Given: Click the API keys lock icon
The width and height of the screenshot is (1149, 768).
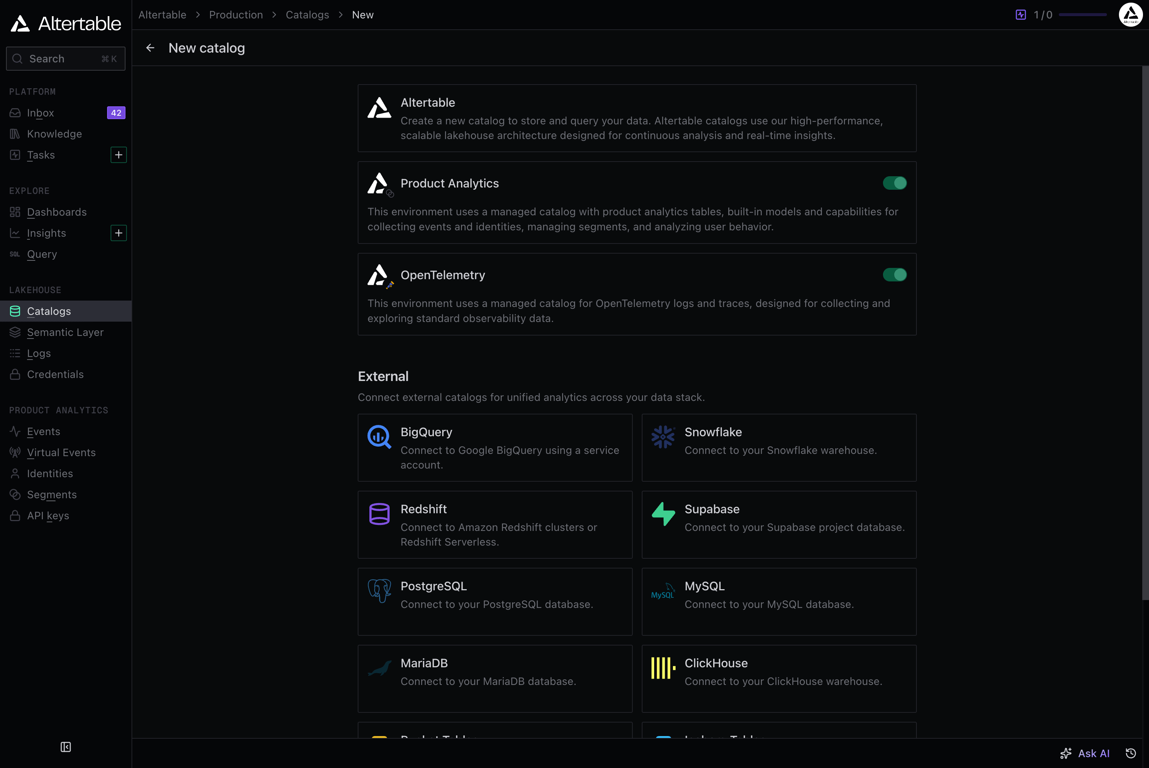Looking at the screenshot, I should [x=15, y=516].
